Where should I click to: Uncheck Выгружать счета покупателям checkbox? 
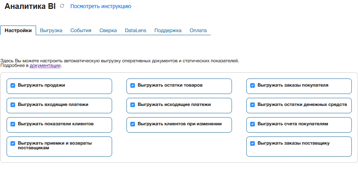tap(253, 124)
